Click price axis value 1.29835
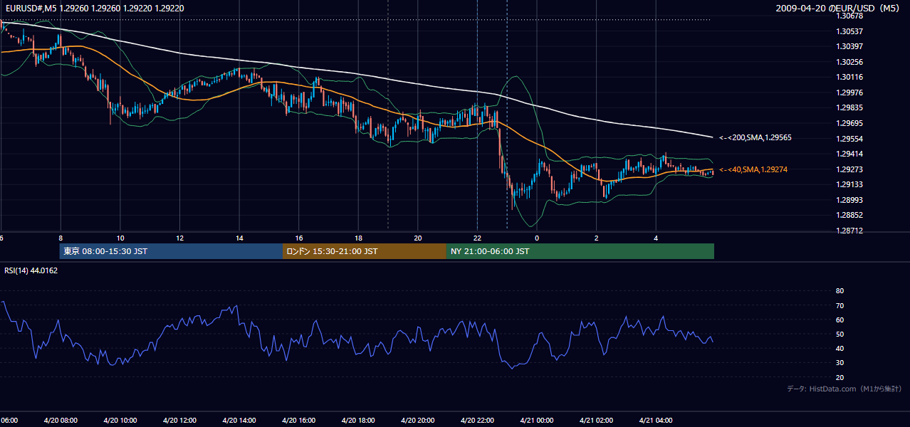Image resolution: width=910 pixels, height=427 pixels. pyautogui.click(x=849, y=107)
